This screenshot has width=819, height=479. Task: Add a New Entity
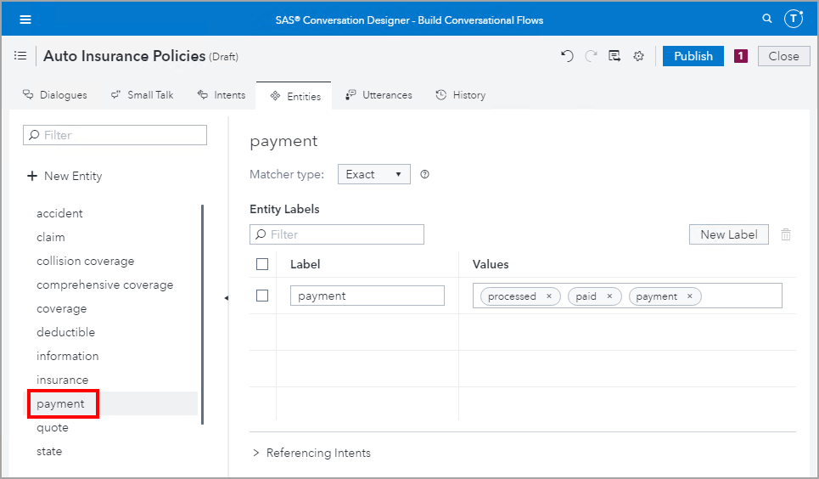pyautogui.click(x=65, y=176)
